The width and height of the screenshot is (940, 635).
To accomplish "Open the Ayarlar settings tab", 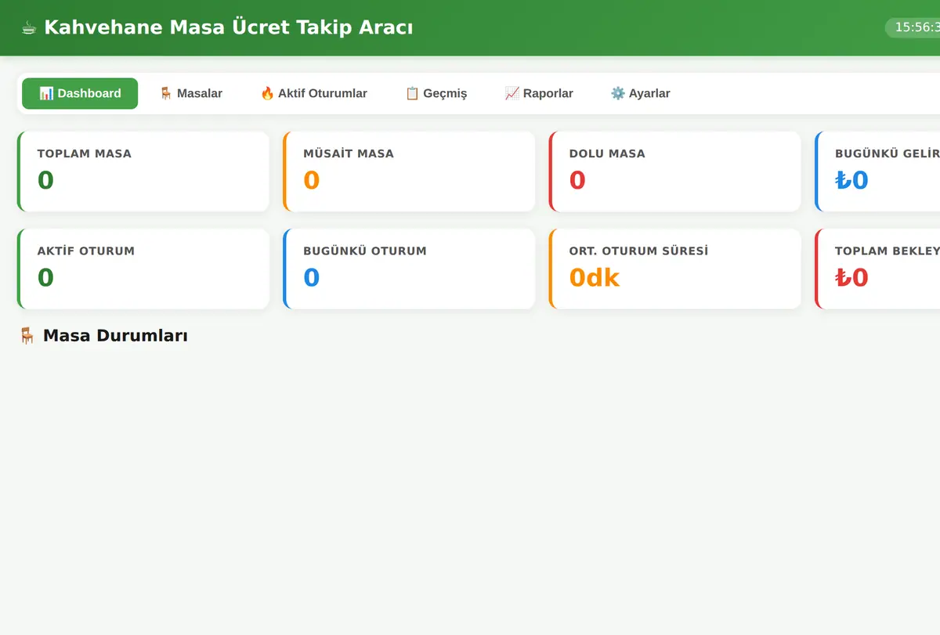I will coord(640,93).
